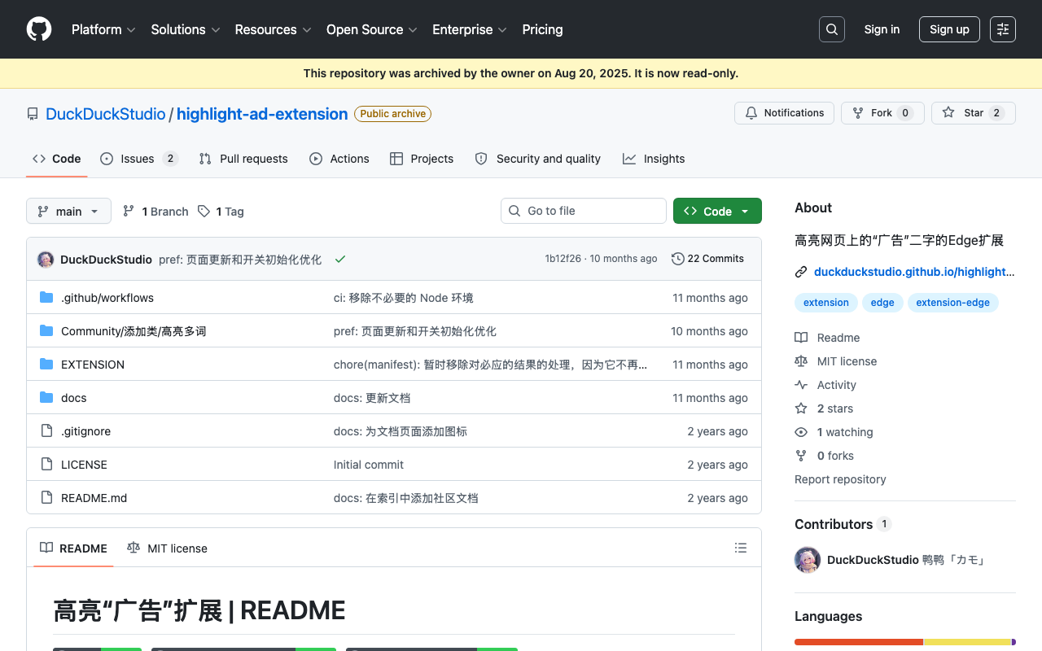Select the Code repository tab

click(57, 159)
